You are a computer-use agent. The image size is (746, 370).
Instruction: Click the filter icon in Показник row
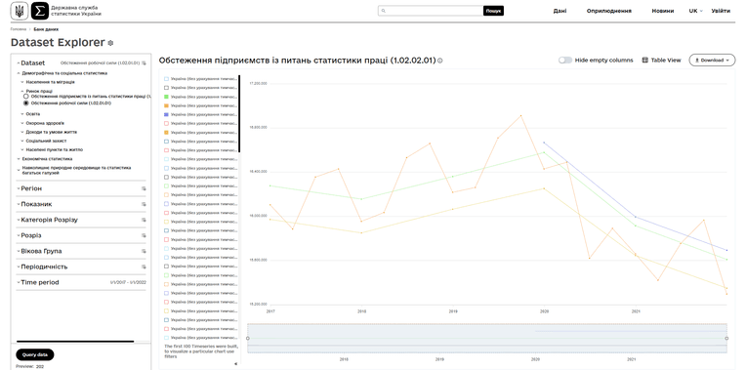(144, 204)
